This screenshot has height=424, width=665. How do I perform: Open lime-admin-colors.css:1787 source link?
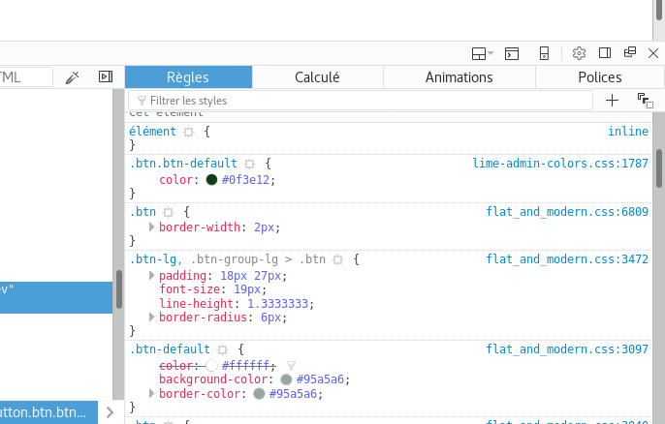tap(560, 164)
